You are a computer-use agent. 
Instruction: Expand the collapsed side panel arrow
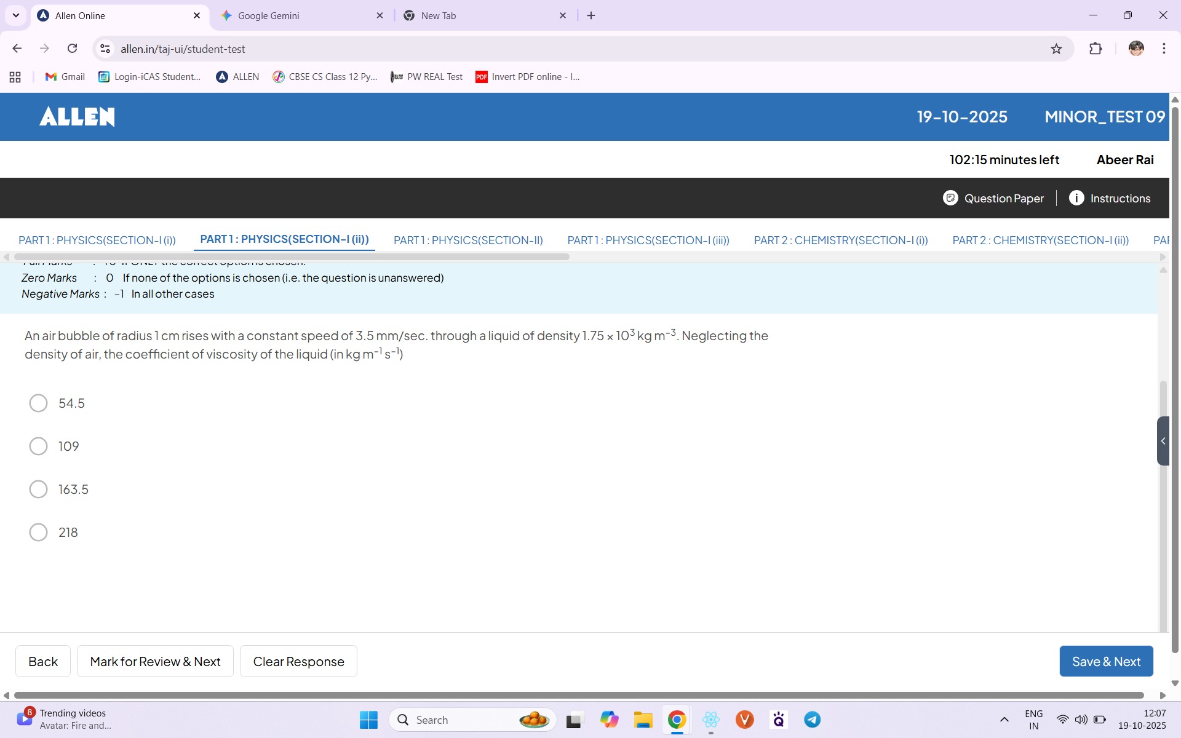pos(1163,441)
